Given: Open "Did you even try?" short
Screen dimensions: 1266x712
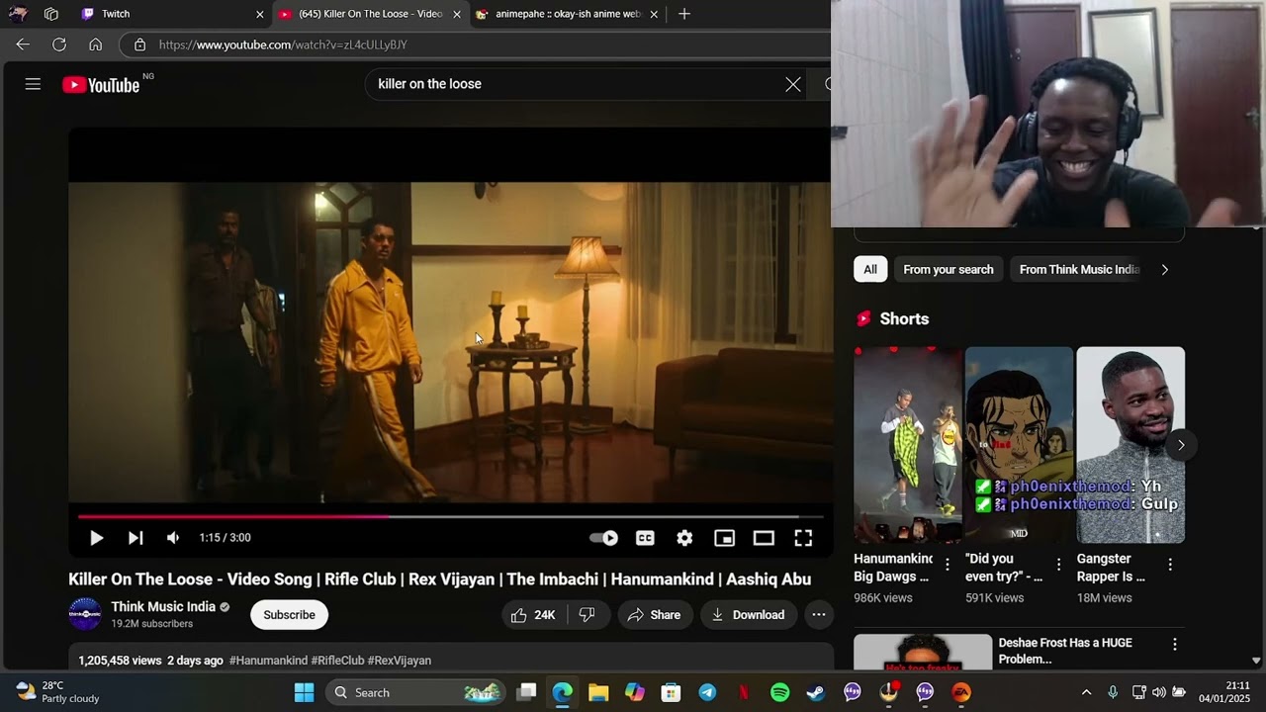Looking at the screenshot, I should [1019, 445].
